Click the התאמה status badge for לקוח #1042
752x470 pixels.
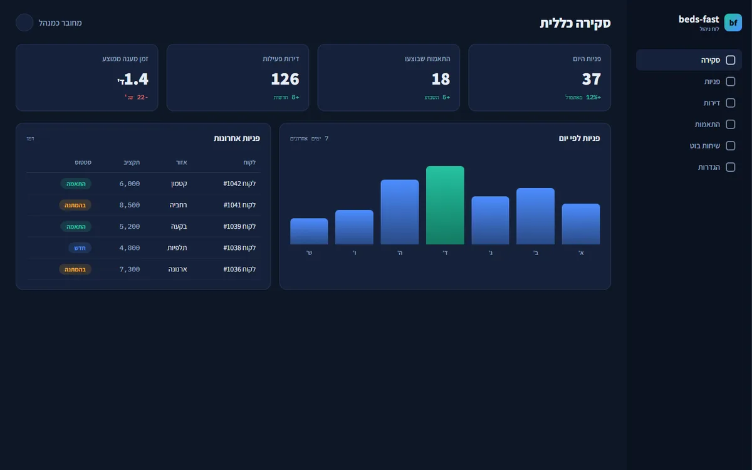[x=76, y=184]
